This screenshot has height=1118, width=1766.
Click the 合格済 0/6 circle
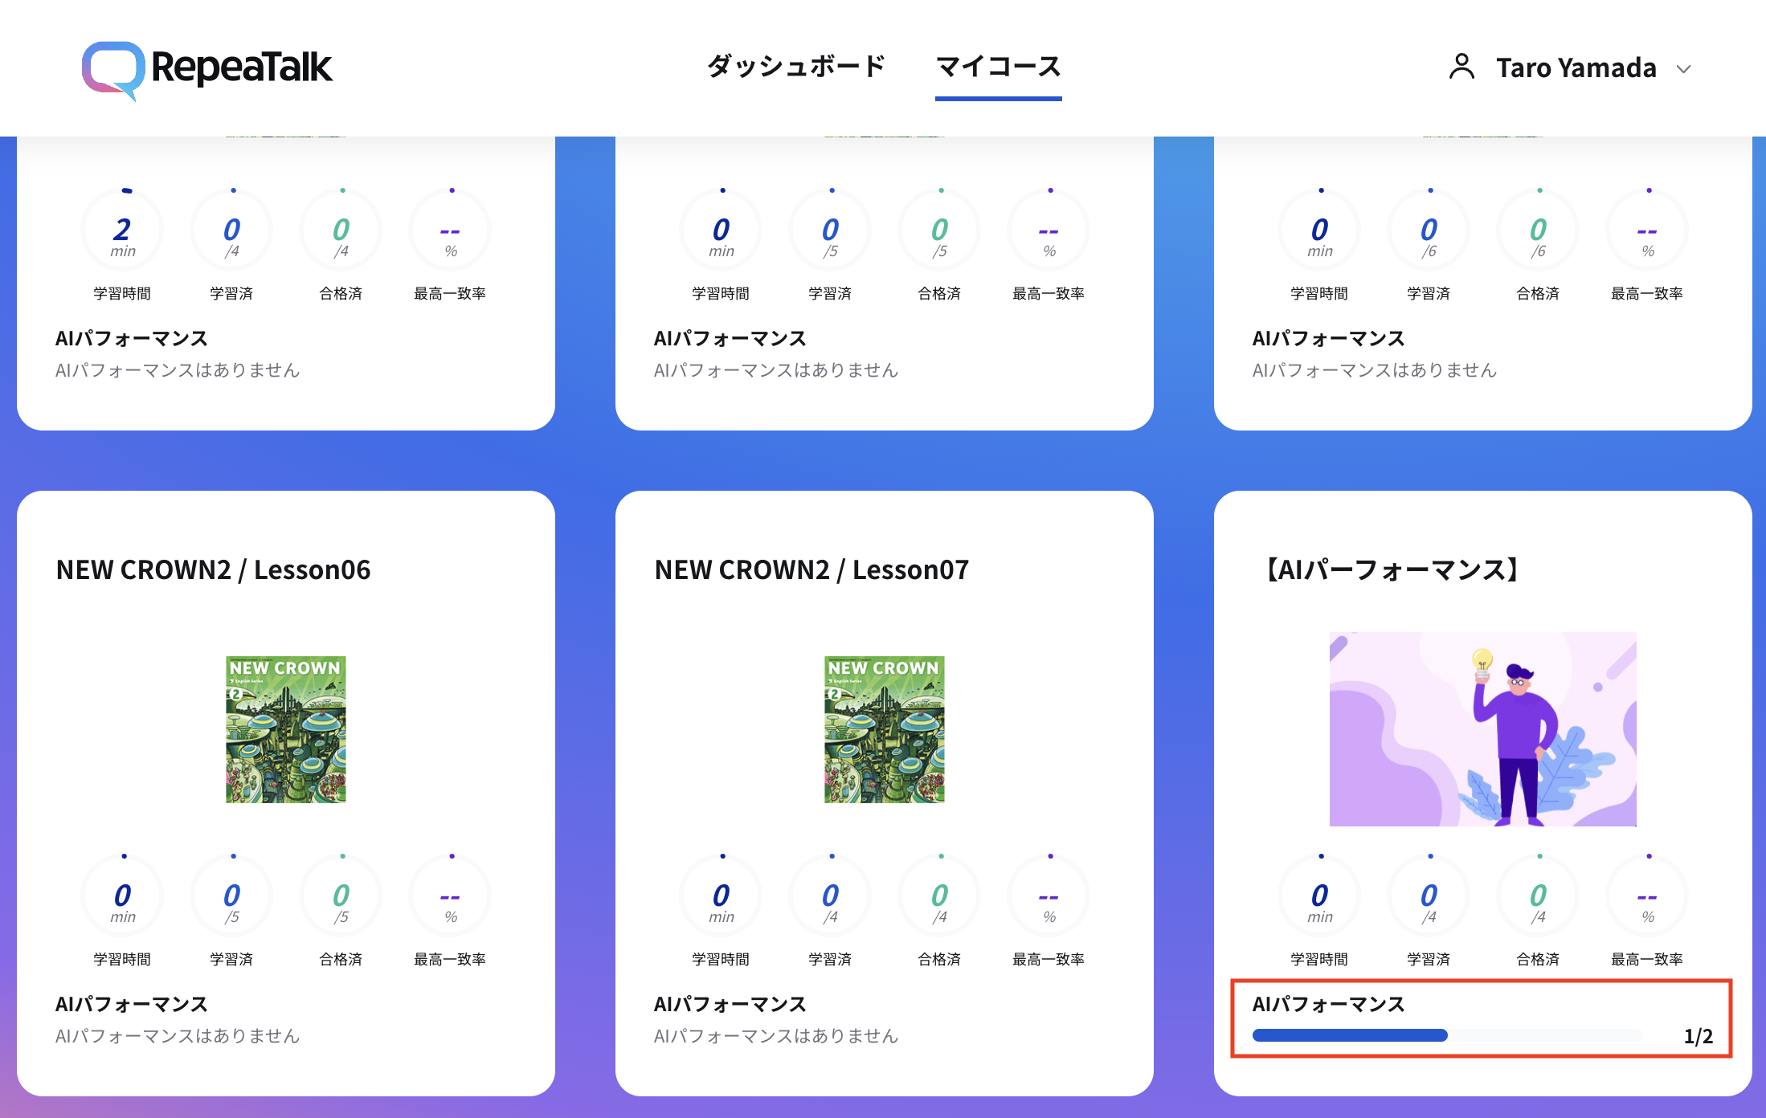coord(1538,231)
